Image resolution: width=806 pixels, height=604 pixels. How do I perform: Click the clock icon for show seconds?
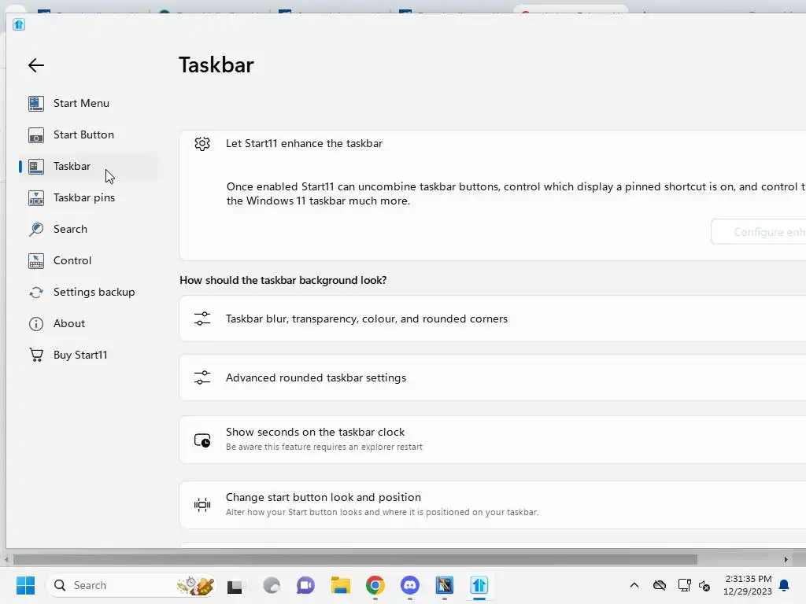click(202, 440)
